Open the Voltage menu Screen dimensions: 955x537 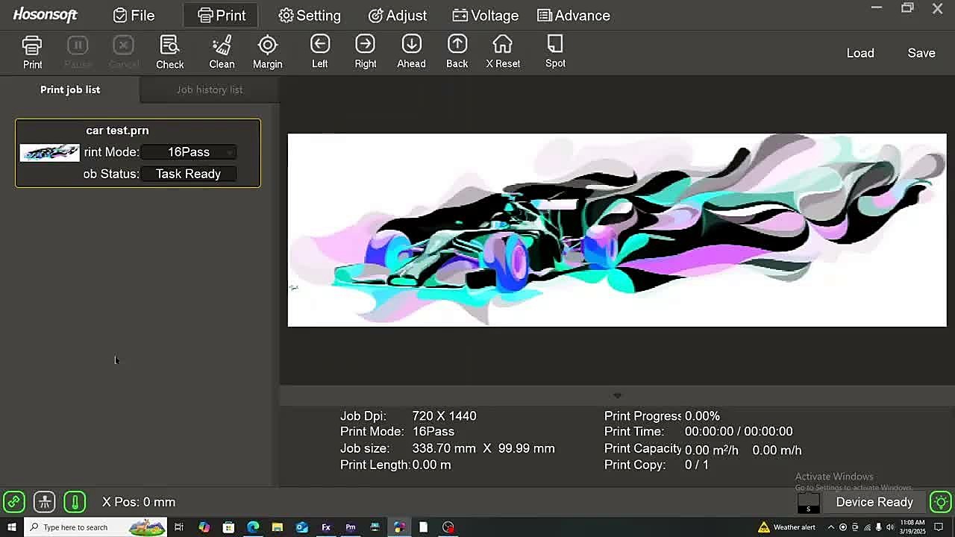coord(485,16)
